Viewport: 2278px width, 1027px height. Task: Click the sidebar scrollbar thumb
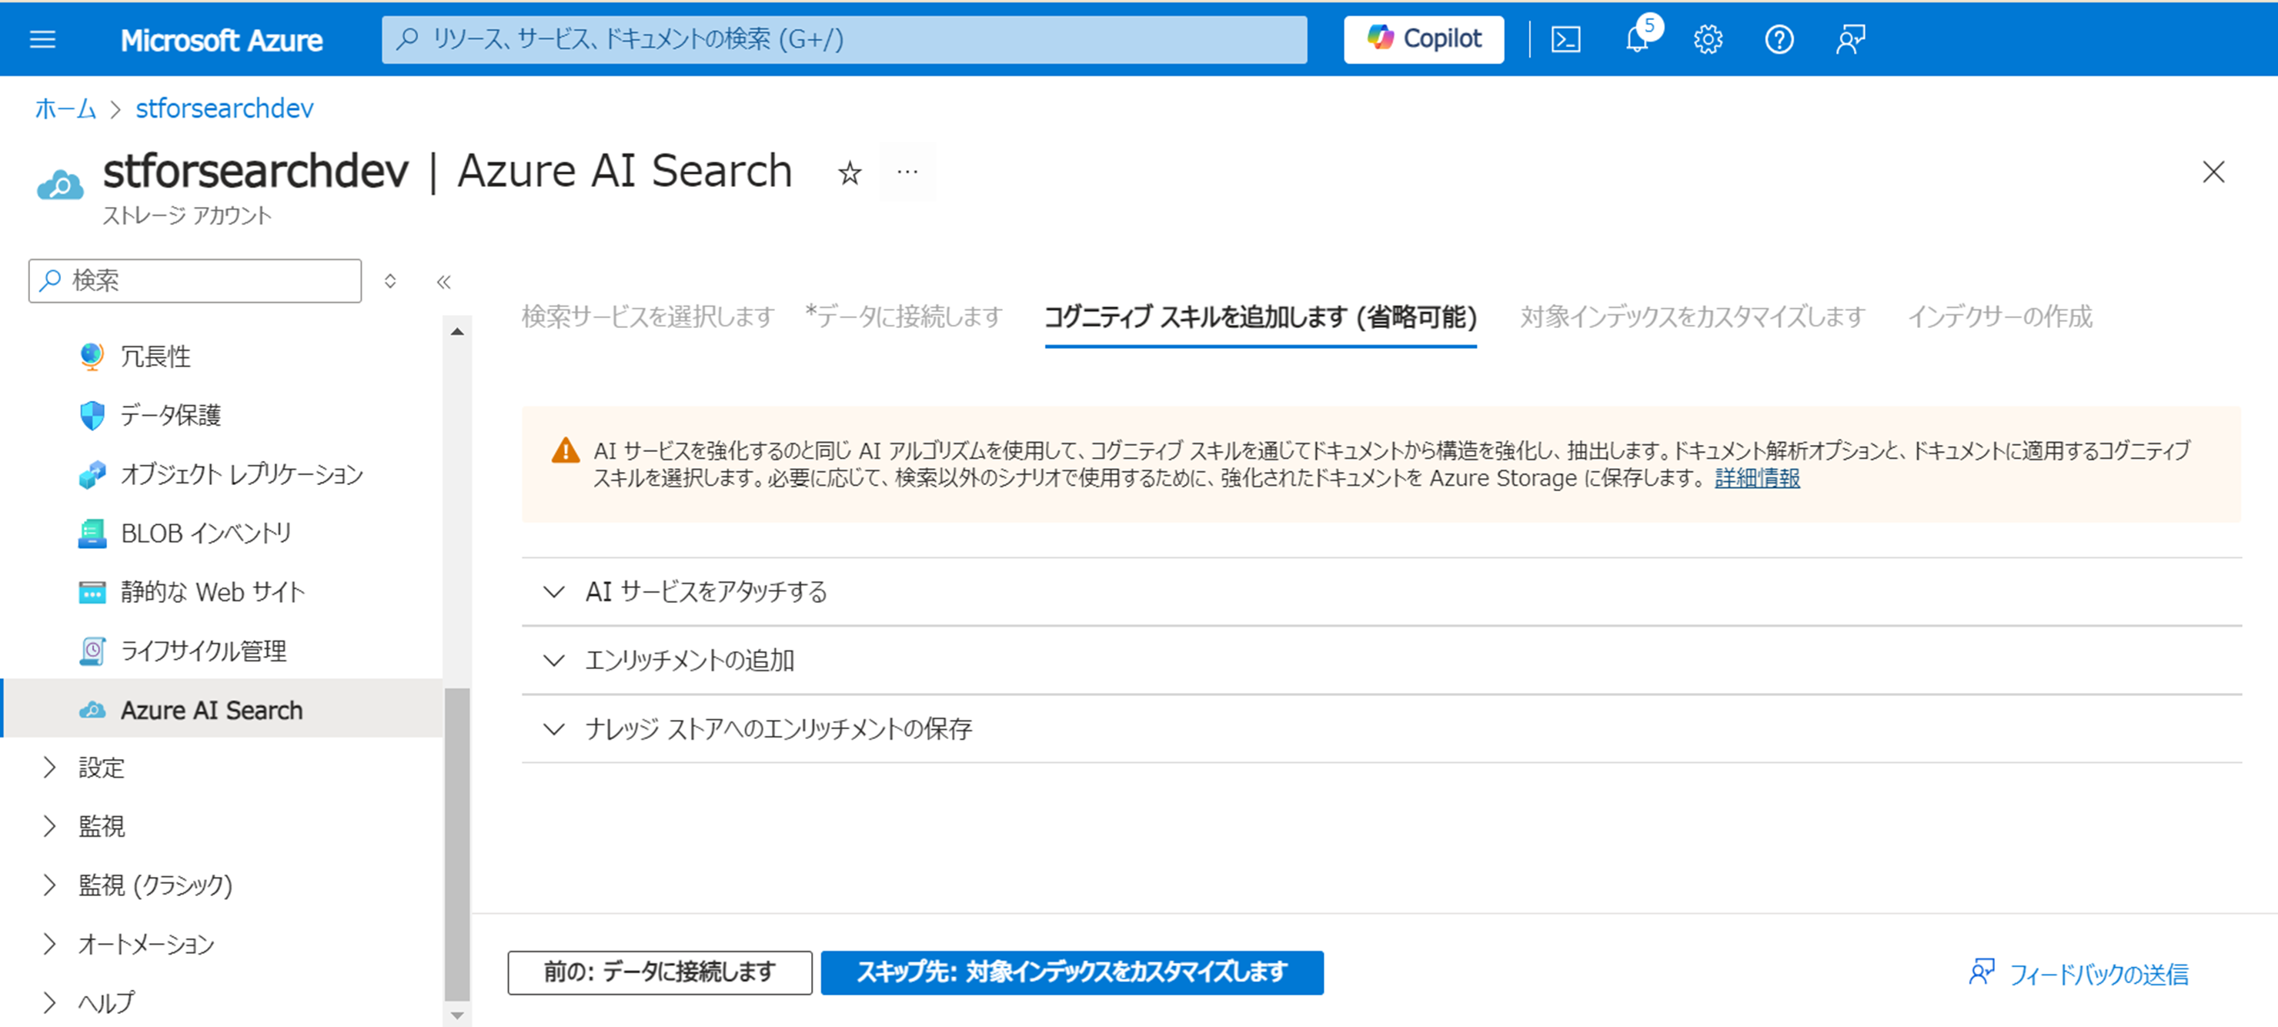[x=457, y=844]
